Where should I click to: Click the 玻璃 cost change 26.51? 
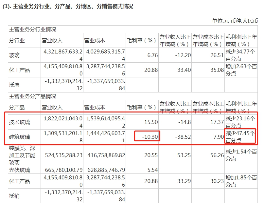[217, 55]
